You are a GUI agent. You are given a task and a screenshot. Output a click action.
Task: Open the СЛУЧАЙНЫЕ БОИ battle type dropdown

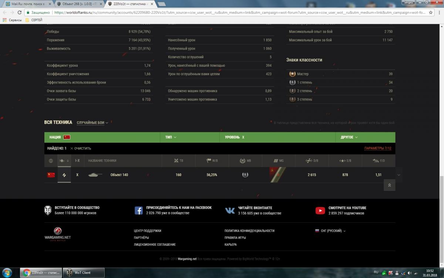click(x=92, y=123)
